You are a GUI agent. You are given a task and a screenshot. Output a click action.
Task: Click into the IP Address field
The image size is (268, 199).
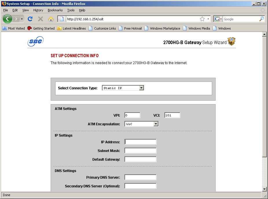(140, 142)
